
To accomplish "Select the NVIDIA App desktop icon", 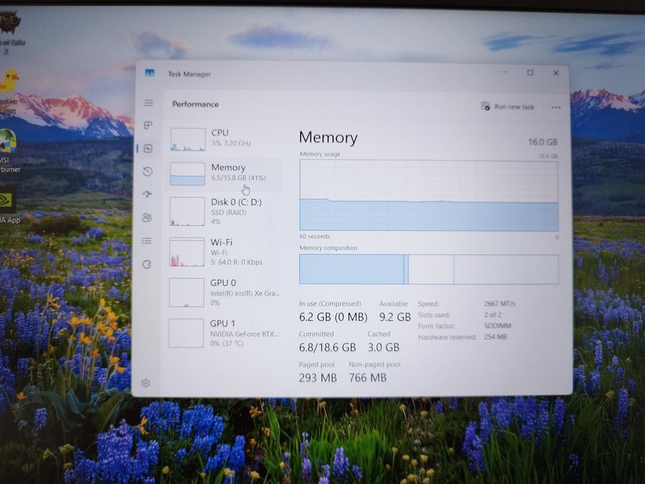I will (8, 205).
